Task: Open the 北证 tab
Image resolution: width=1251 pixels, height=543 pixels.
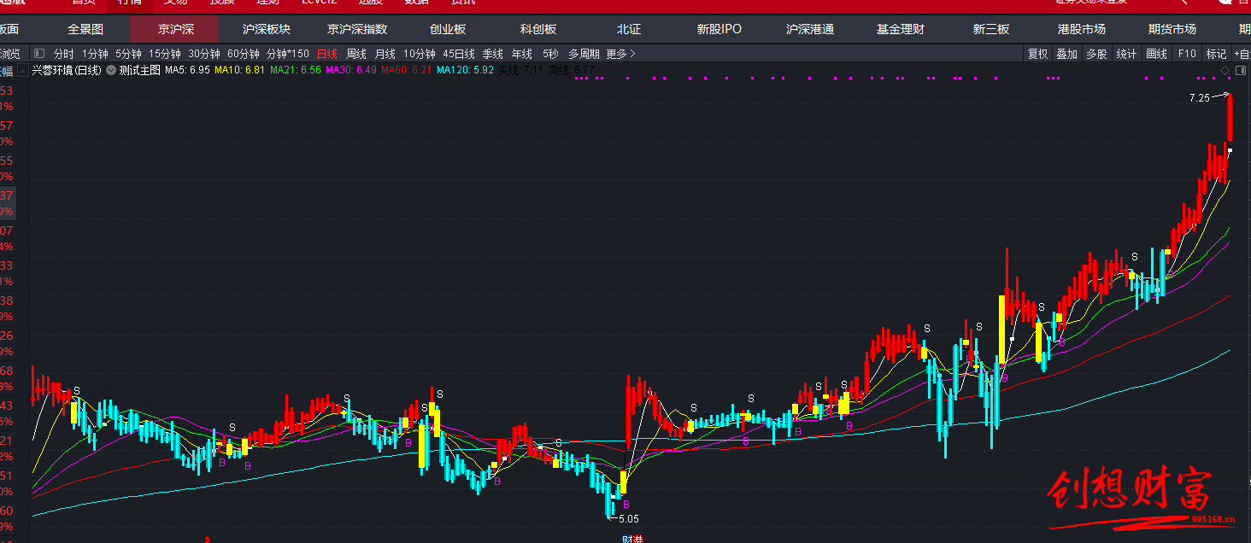Action: click(x=629, y=29)
